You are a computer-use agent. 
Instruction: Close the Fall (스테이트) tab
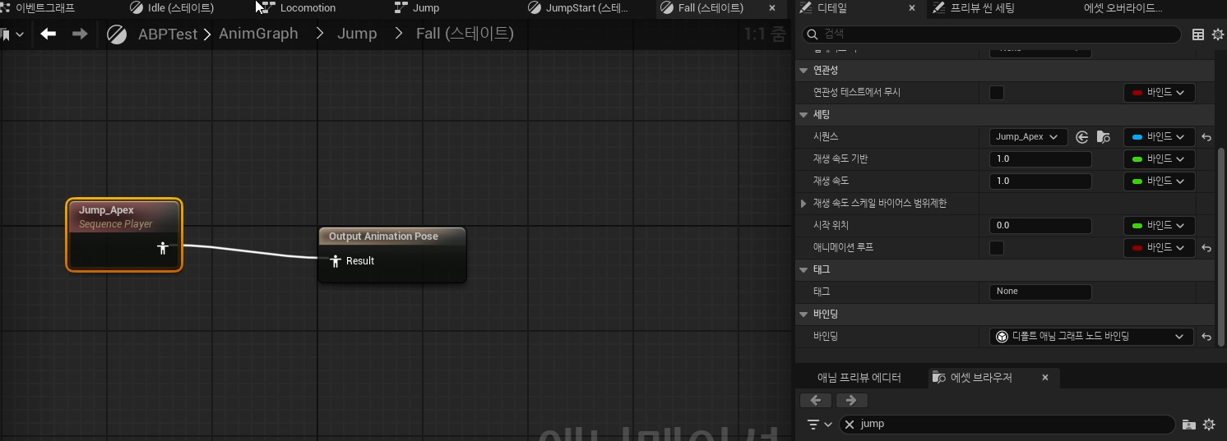pyautogui.click(x=772, y=8)
